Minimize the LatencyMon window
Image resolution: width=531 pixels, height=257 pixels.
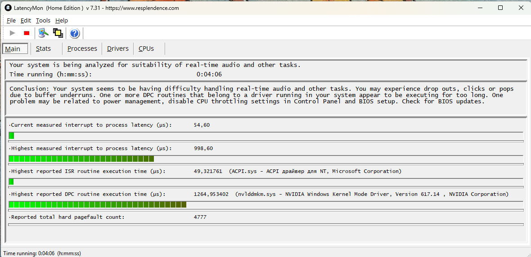(480, 8)
